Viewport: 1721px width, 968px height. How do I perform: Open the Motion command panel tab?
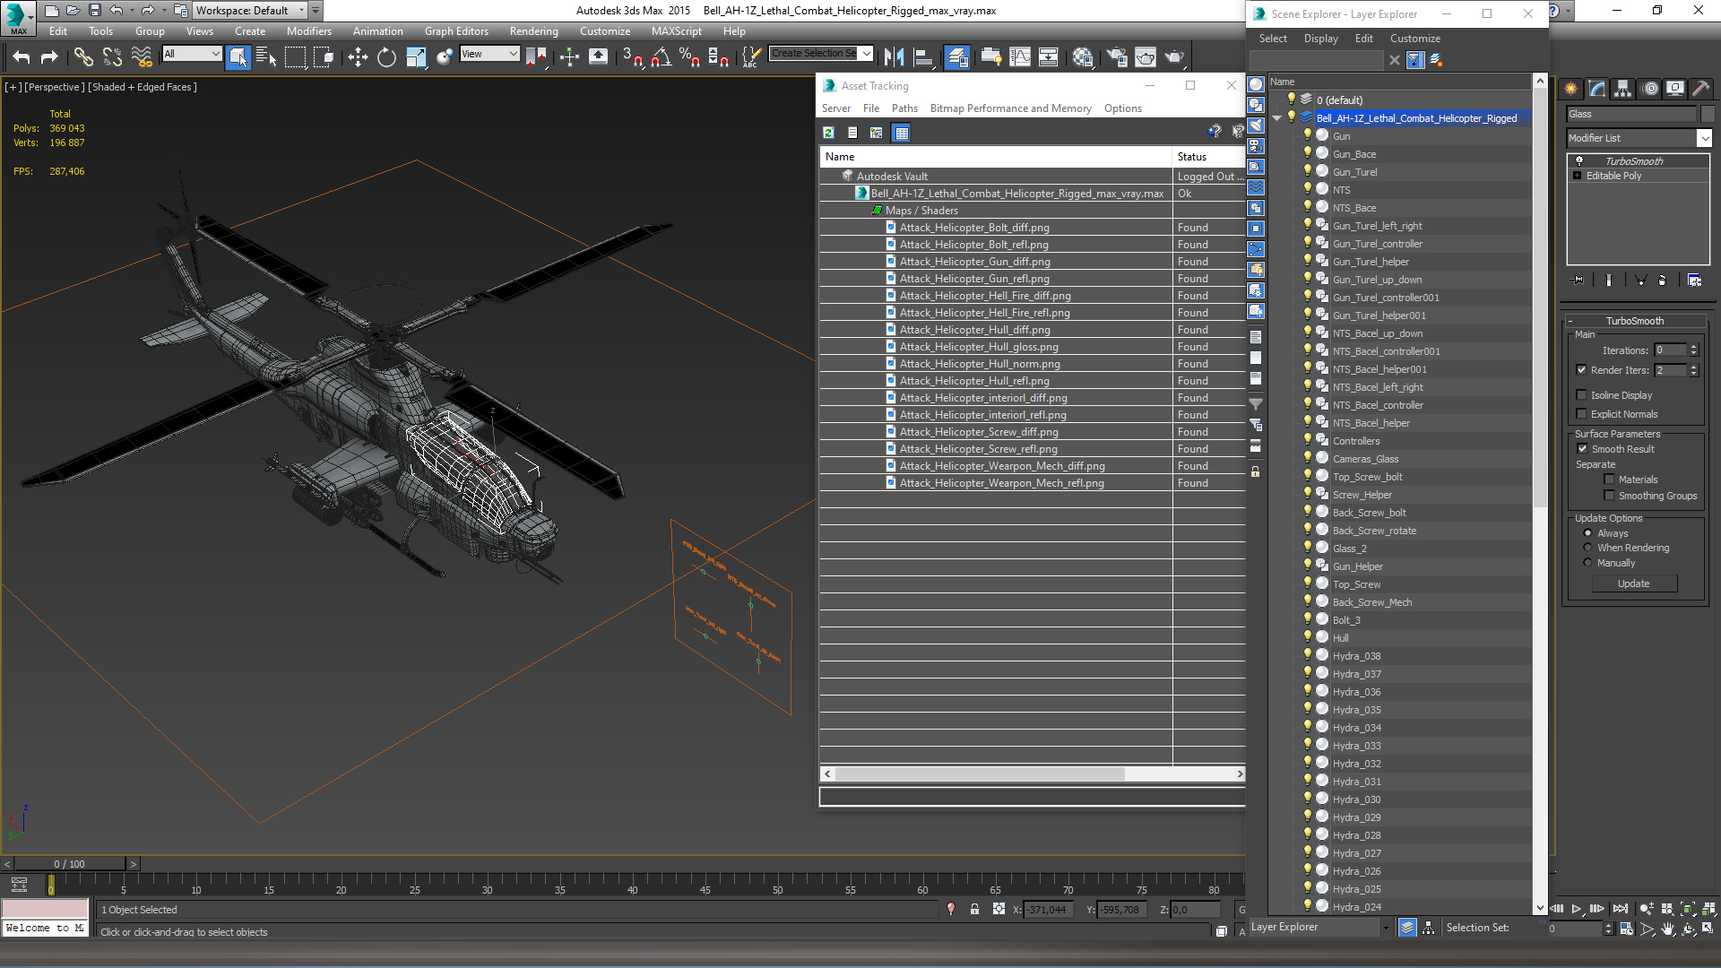pyautogui.click(x=1649, y=89)
